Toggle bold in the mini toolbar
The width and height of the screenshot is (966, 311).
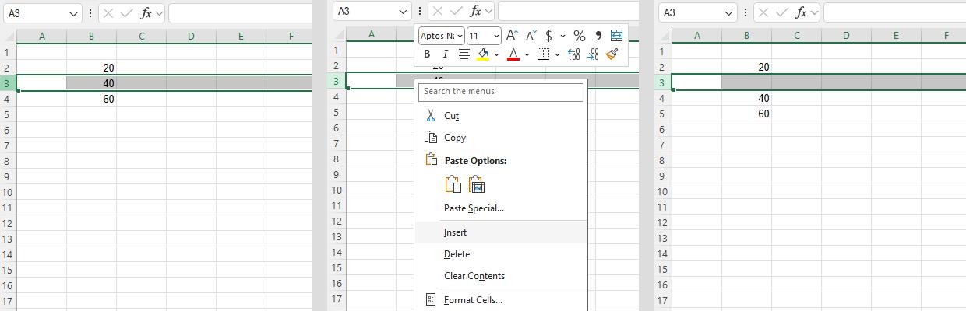pyautogui.click(x=427, y=54)
